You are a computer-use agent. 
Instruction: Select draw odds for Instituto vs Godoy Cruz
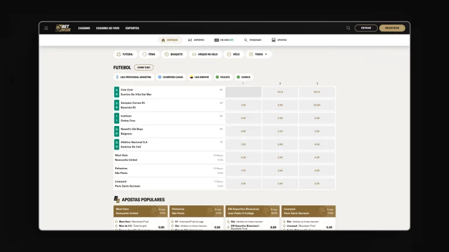tap(280, 118)
